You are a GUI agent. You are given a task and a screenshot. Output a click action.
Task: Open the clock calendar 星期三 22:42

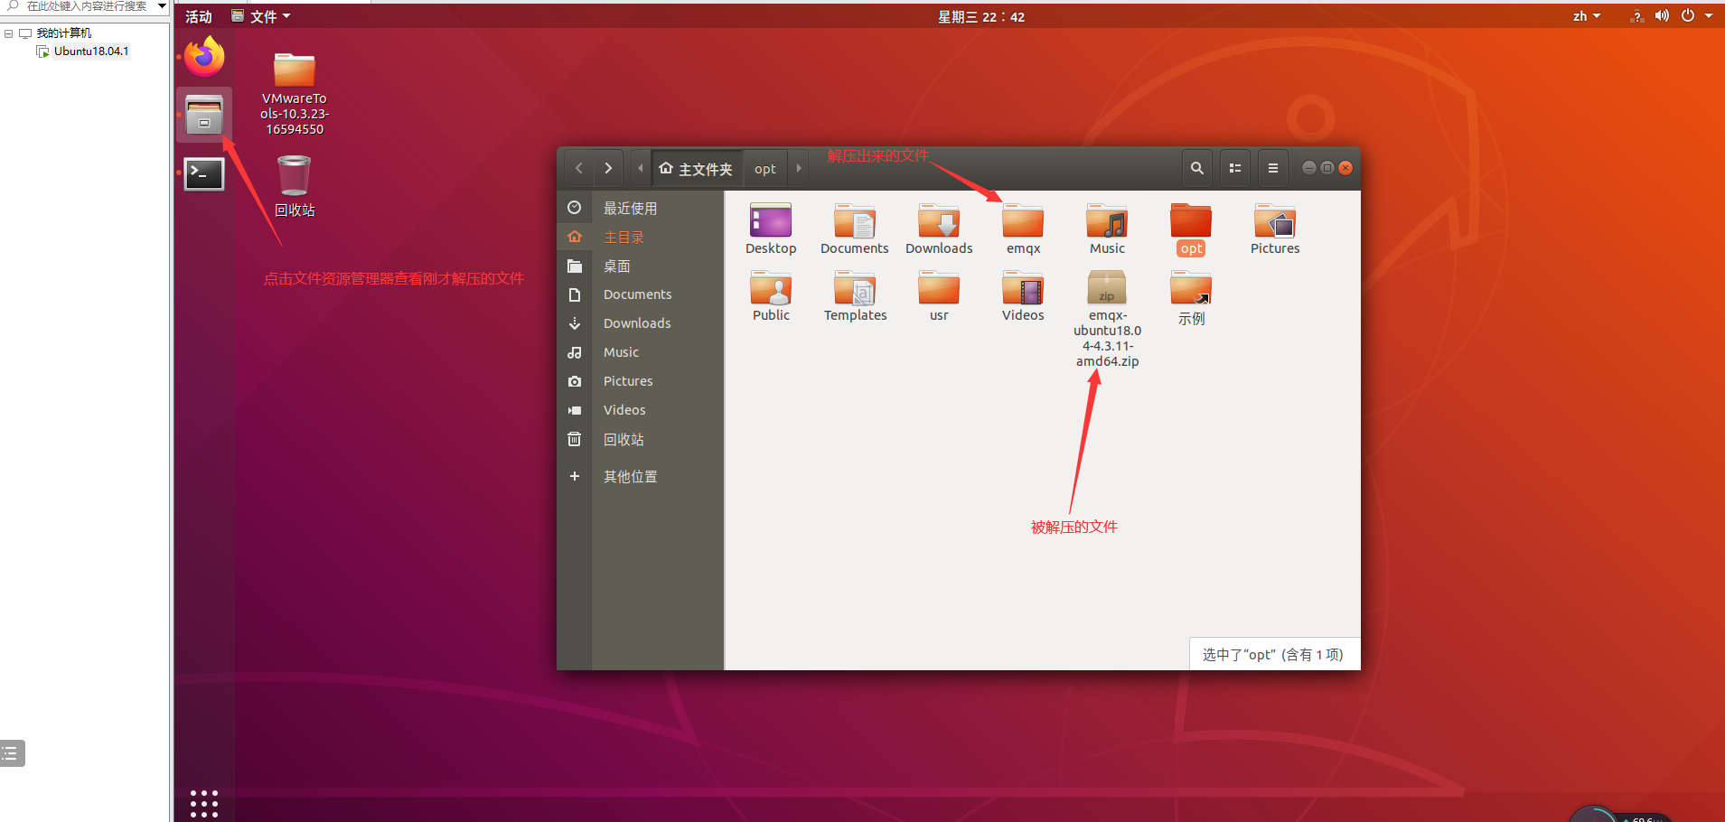pyautogui.click(x=981, y=16)
